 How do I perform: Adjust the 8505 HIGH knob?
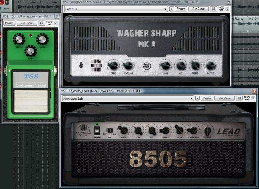pyautogui.click(x=179, y=130)
